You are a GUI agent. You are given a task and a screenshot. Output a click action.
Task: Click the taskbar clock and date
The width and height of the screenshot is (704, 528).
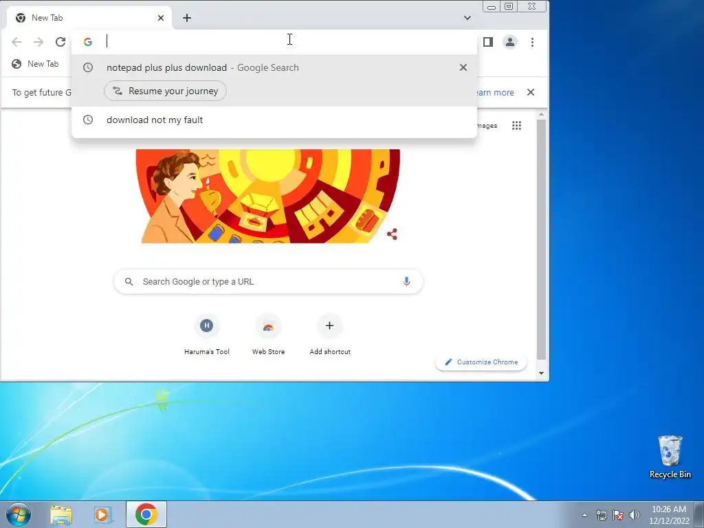[x=669, y=515]
